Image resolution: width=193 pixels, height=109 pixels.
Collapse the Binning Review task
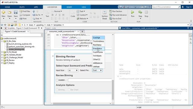53,56
